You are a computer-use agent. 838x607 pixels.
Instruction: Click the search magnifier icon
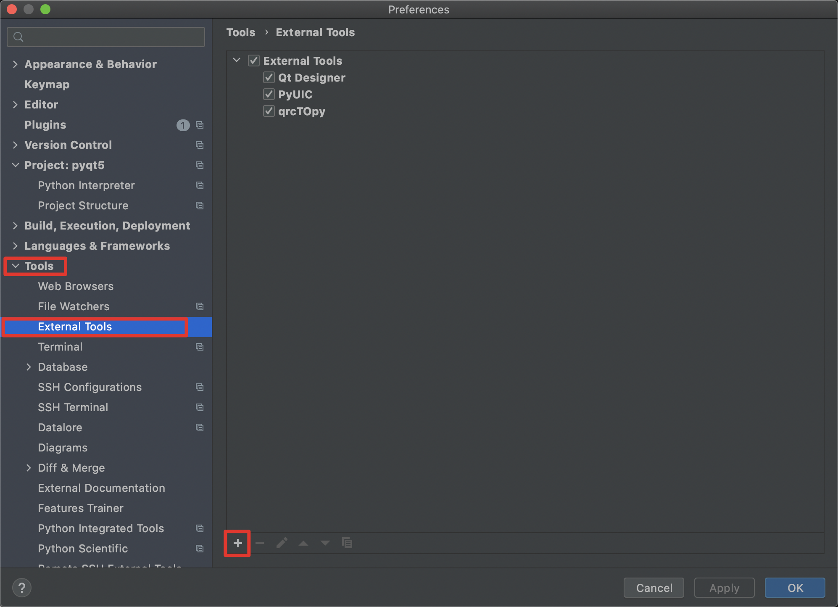18,37
